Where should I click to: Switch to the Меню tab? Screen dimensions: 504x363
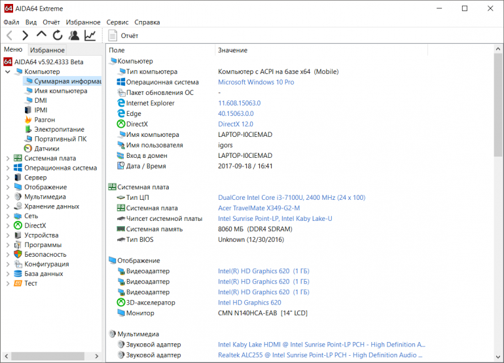13,50
